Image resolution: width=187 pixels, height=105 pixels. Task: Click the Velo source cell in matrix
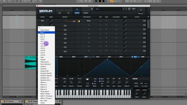[42, 21]
